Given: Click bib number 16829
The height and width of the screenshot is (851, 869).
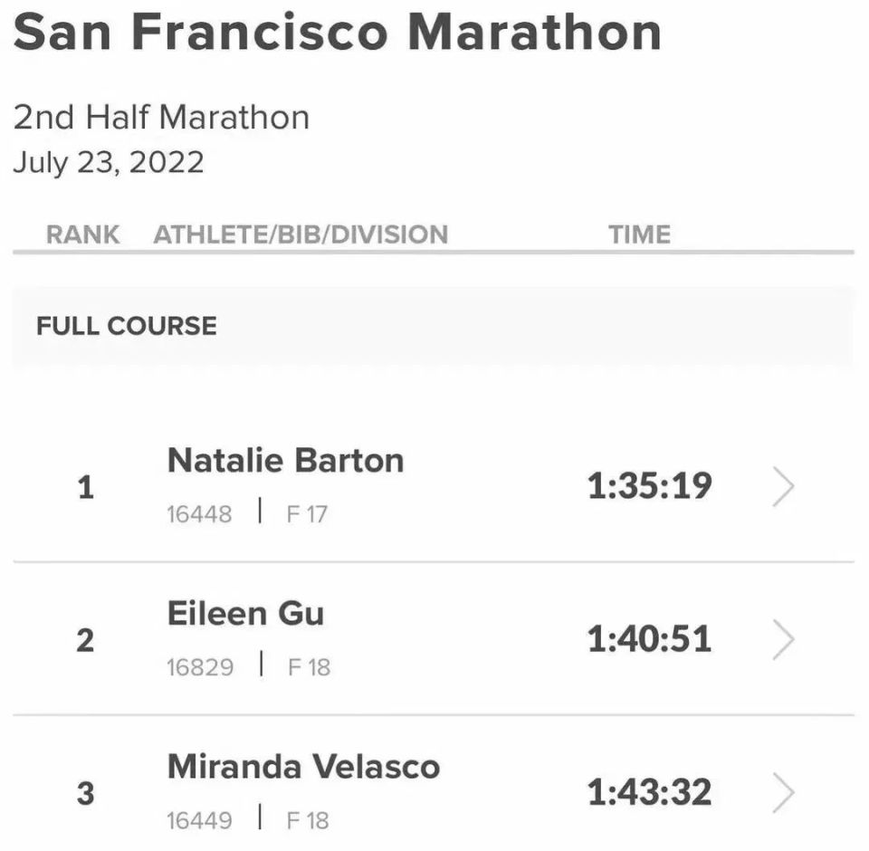Looking at the screenshot, I should pos(199,667).
